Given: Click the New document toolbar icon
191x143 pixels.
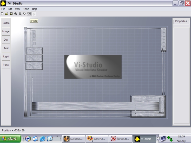Looking at the screenshot, I should [x=2, y=14].
